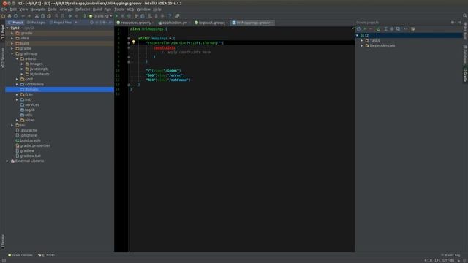Click the Replace toolbar icon

coord(63,16)
